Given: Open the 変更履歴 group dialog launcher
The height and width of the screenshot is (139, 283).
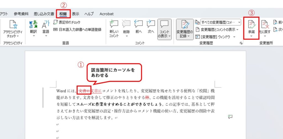Looking at the screenshot, I should tap(241, 43).
